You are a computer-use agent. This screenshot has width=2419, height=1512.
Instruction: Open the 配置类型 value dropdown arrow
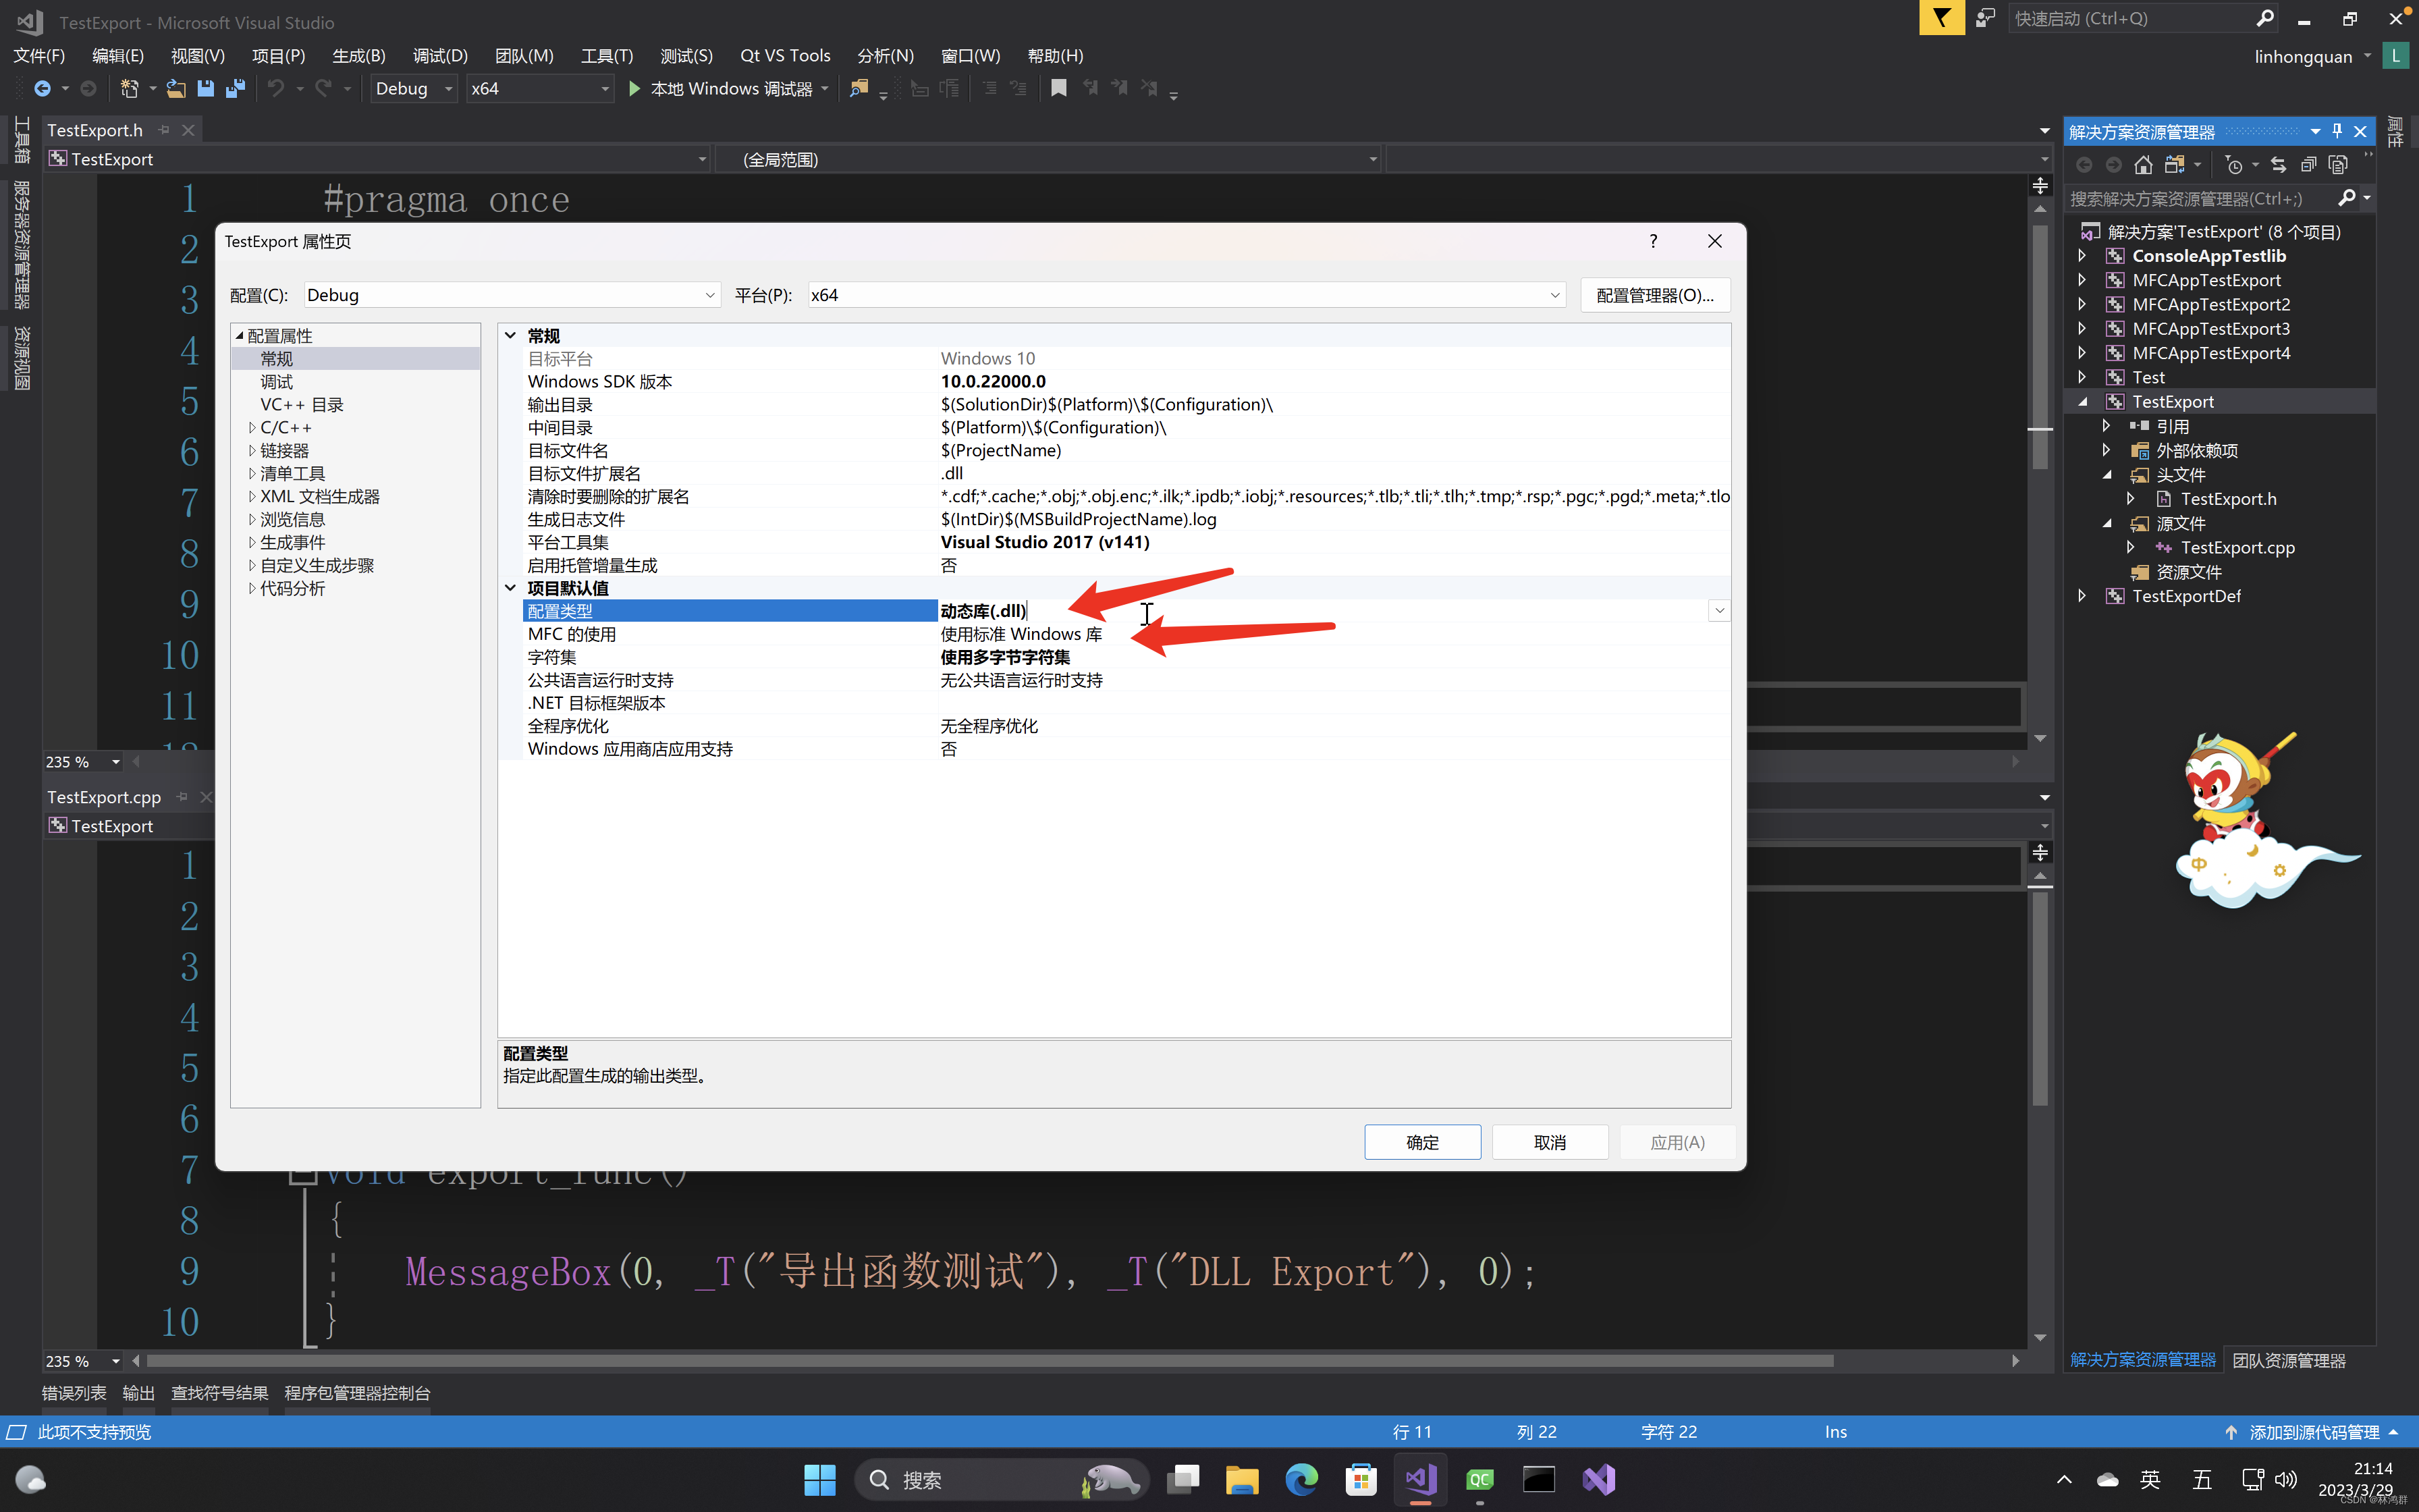1719,610
